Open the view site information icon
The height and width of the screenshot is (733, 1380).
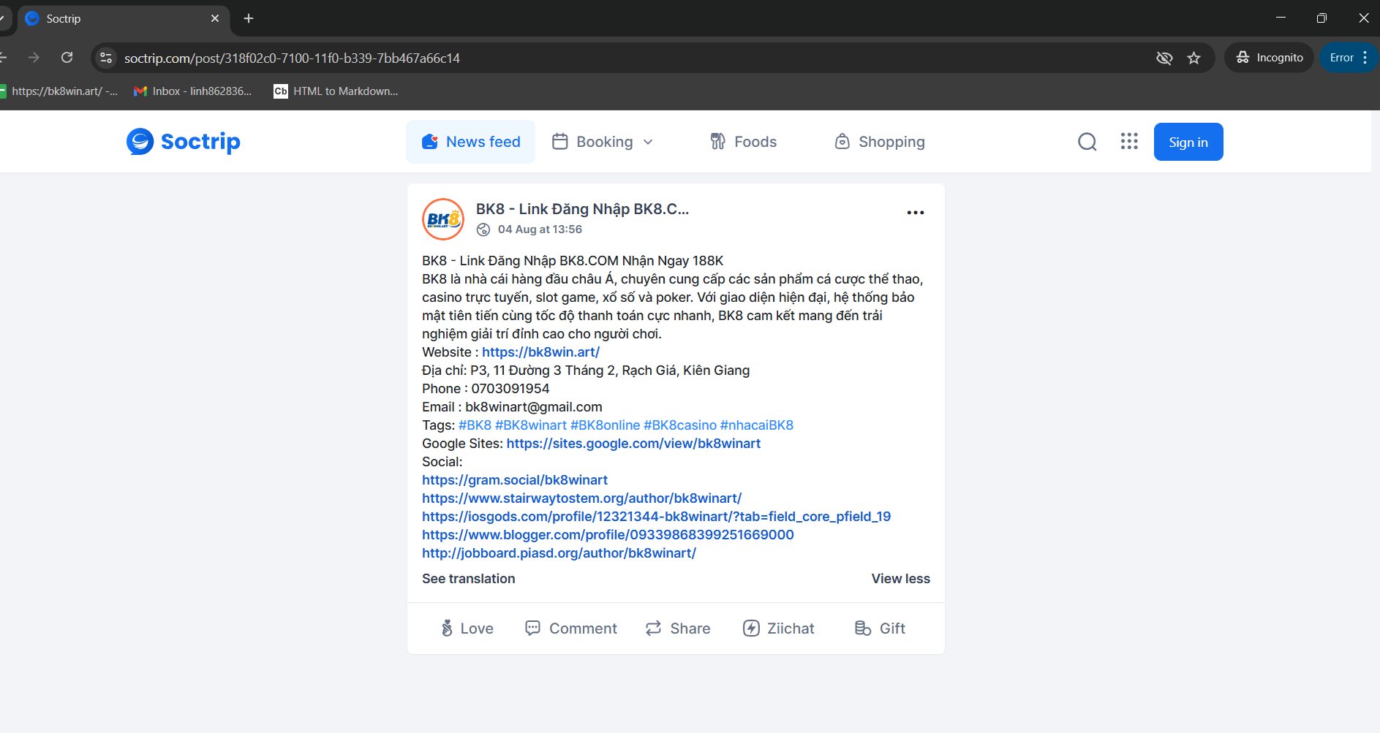point(106,58)
